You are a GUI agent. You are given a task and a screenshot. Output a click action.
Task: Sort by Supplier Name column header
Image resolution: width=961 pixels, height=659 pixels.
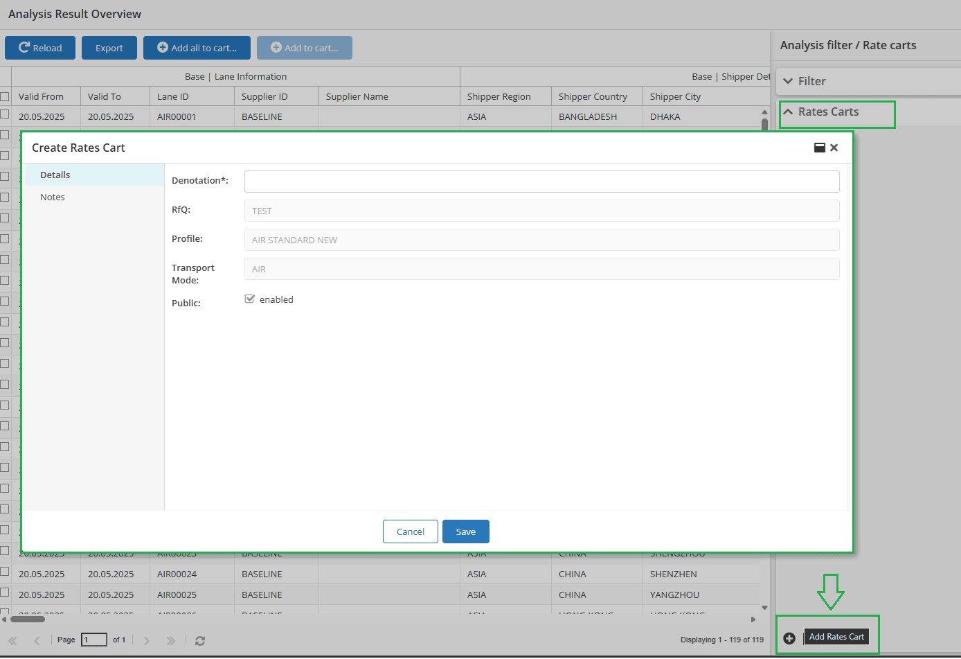click(x=390, y=96)
